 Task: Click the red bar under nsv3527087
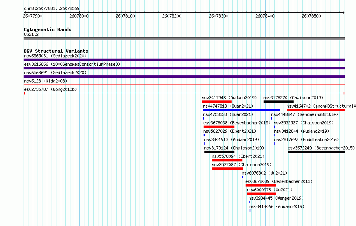tap(227, 169)
